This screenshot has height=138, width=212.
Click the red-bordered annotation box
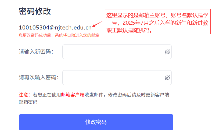tap(158, 22)
